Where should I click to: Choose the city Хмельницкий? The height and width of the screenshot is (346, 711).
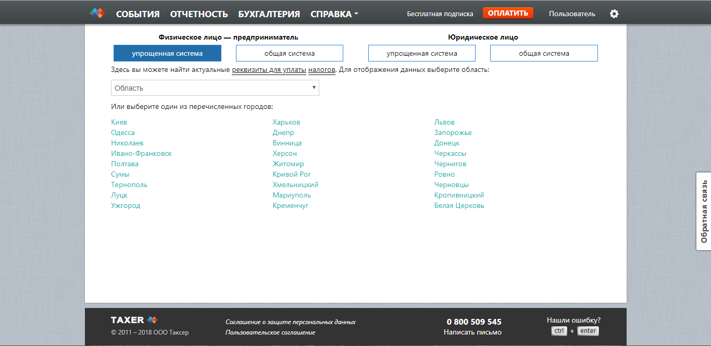tap(295, 184)
